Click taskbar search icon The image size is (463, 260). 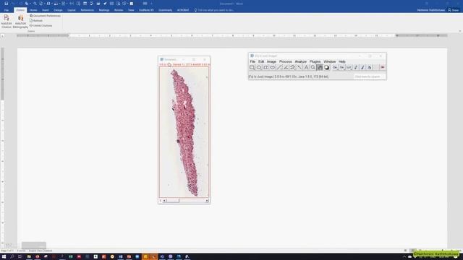[12, 257]
